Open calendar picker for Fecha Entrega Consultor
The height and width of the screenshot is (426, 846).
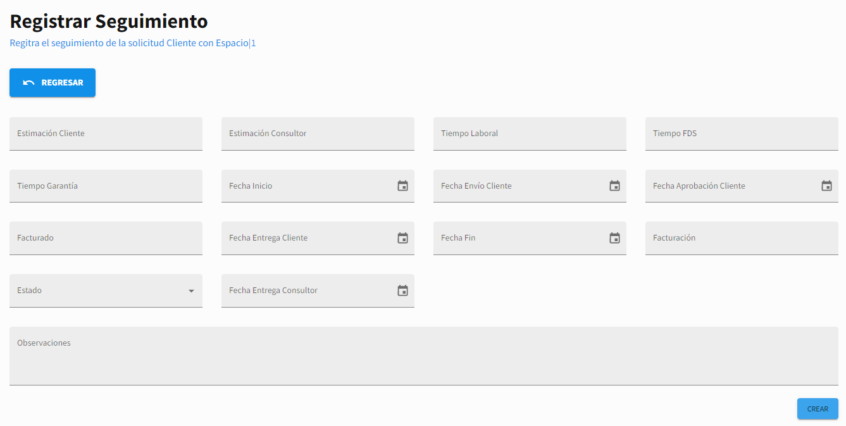tap(402, 291)
